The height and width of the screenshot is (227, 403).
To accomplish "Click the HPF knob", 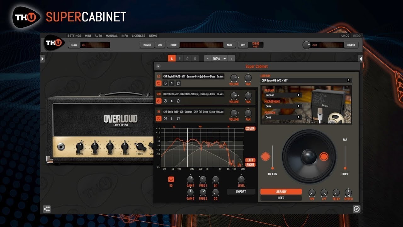I will click(x=312, y=193).
